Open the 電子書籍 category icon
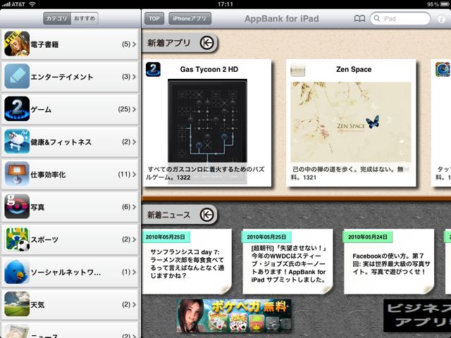 [17, 44]
